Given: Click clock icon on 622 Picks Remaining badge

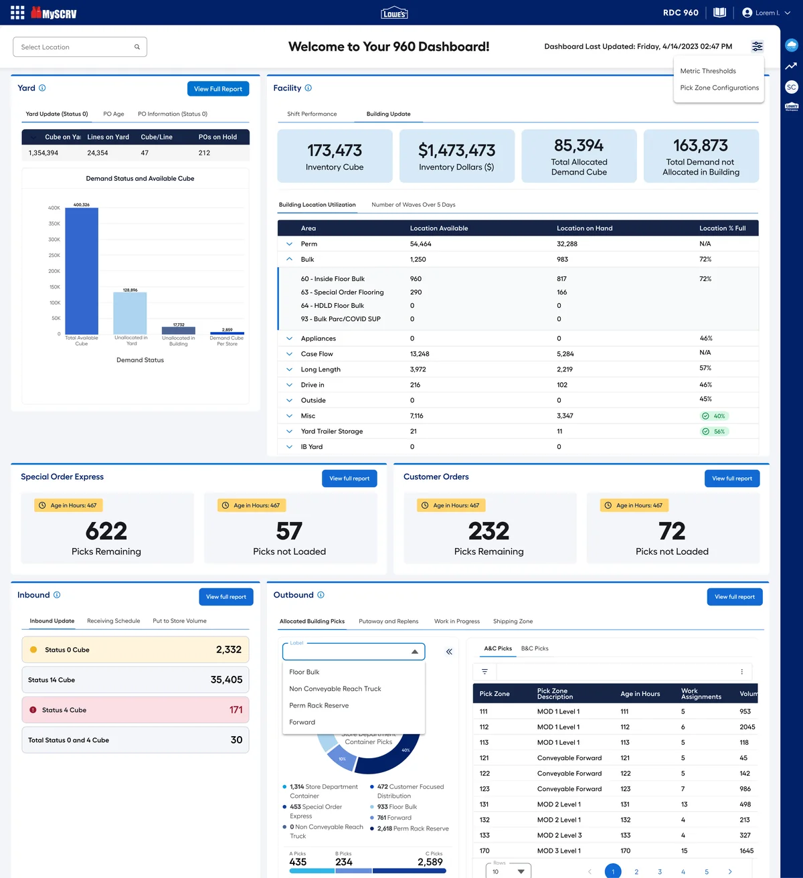Looking at the screenshot, I should (x=42, y=505).
